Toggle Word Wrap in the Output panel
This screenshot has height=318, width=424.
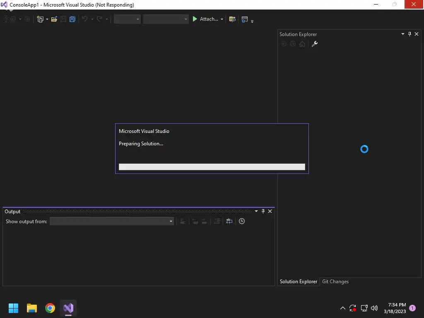coord(229,221)
